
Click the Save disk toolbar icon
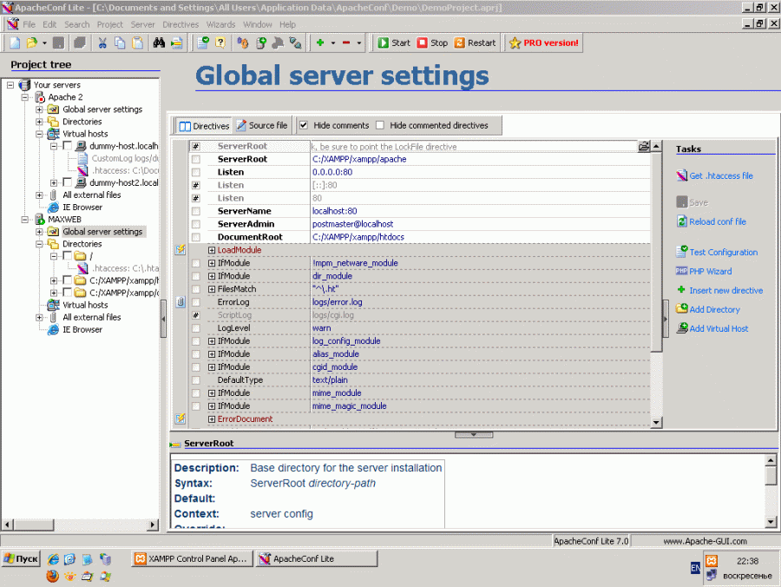(59, 43)
